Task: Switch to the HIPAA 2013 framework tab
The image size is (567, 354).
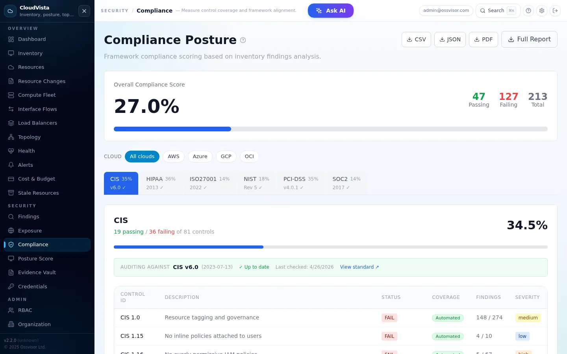Action: [161, 183]
